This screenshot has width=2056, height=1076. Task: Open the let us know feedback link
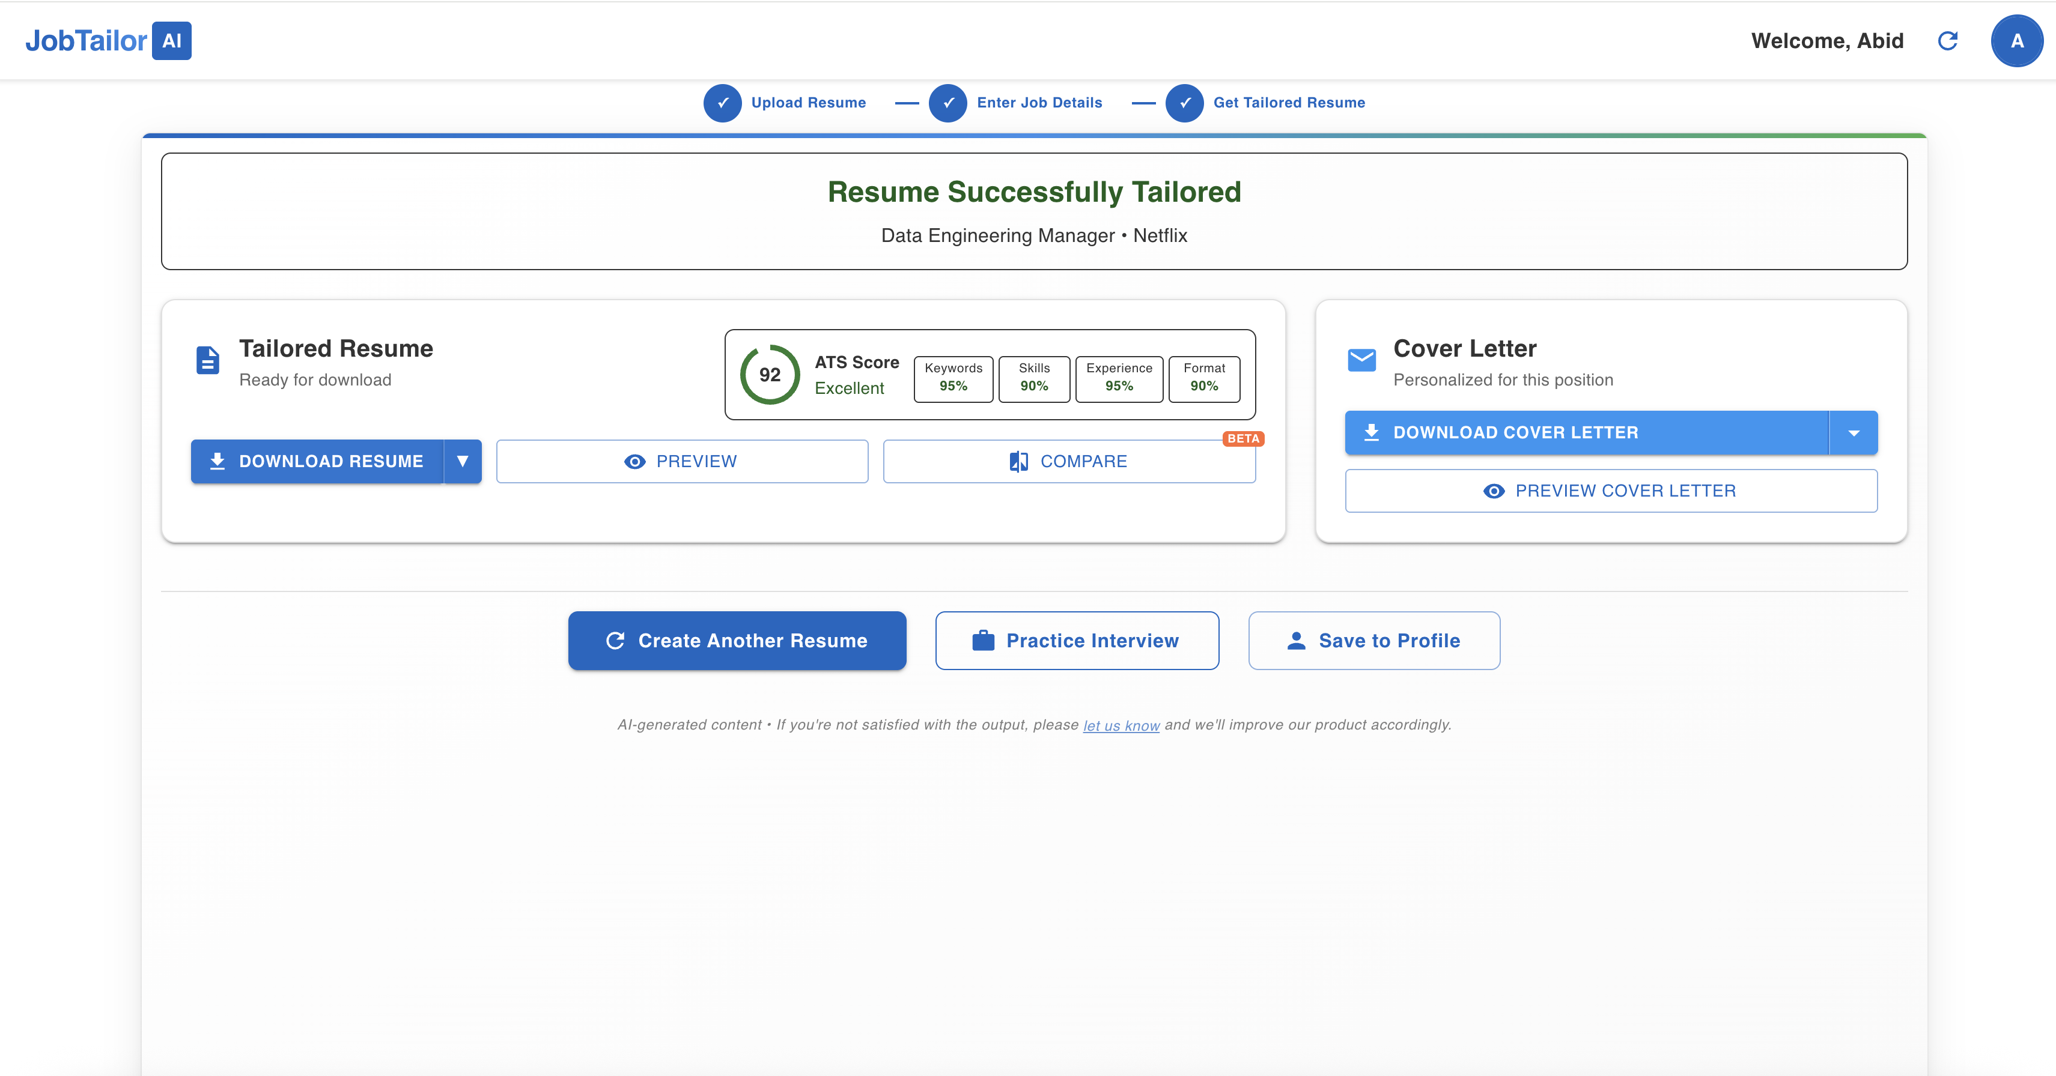pyautogui.click(x=1121, y=724)
